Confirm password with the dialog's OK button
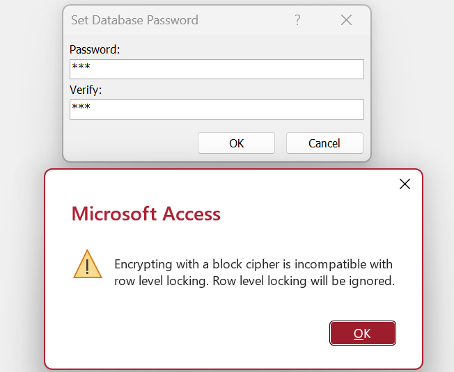This screenshot has width=454, height=372. [237, 143]
